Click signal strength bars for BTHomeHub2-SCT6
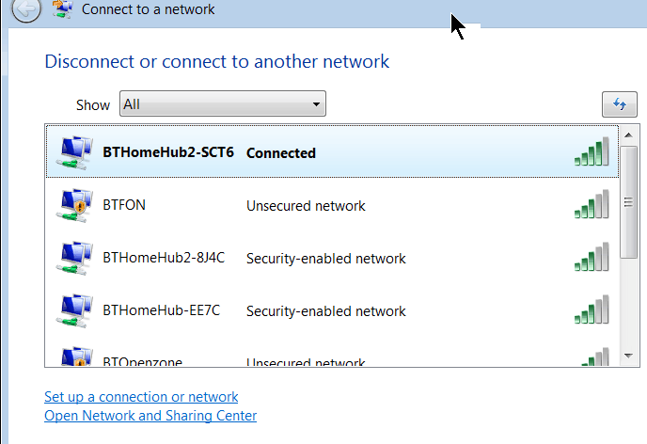This screenshot has width=647, height=444. pos(592,151)
